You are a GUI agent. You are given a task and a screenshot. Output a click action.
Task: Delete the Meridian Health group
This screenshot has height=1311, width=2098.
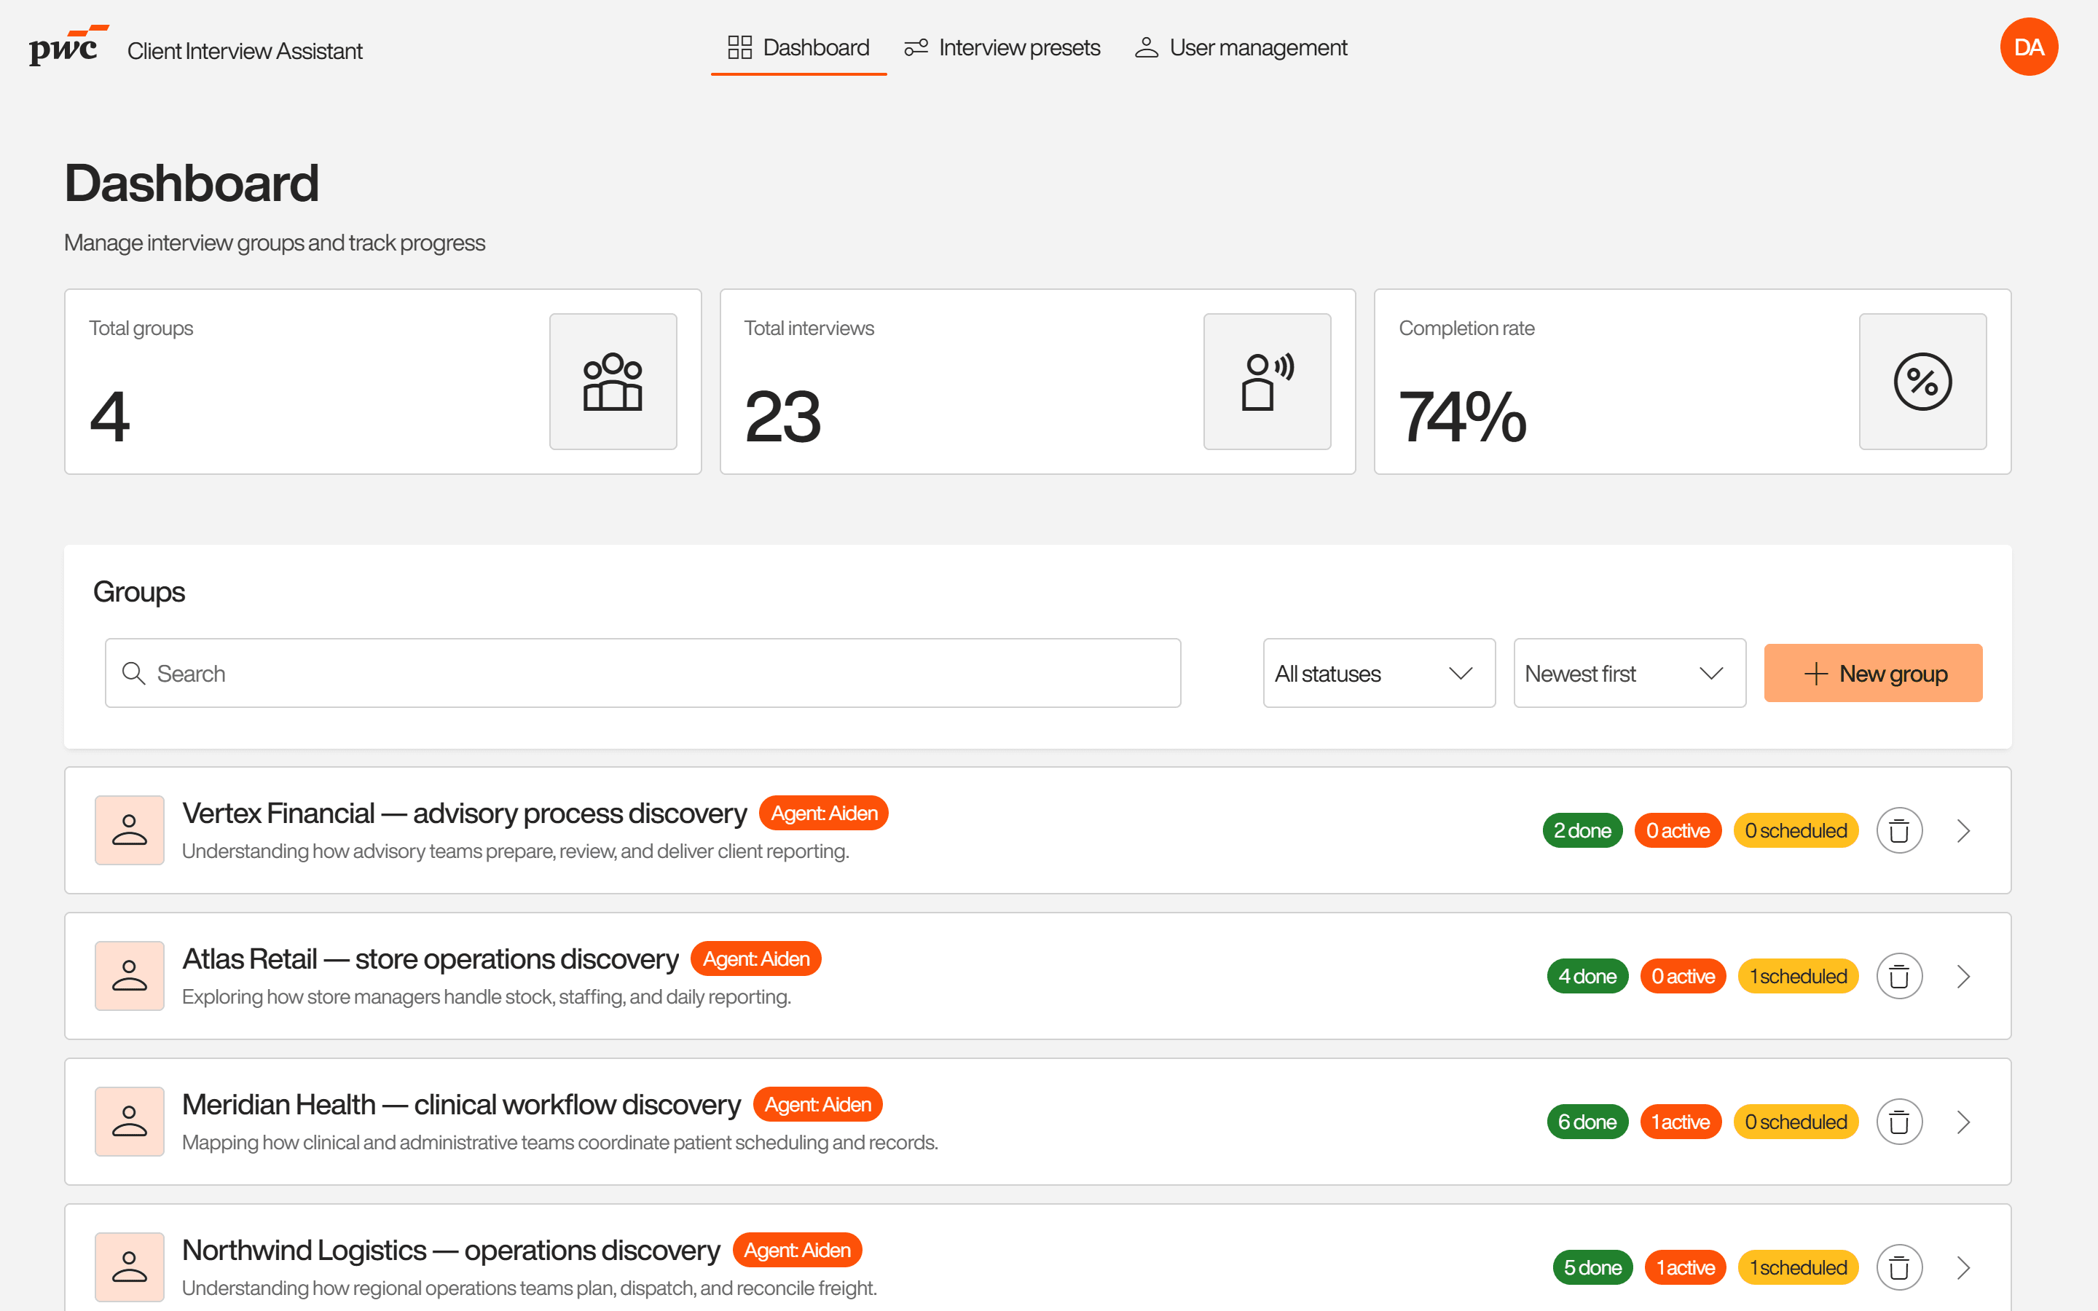point(1899,1122)
